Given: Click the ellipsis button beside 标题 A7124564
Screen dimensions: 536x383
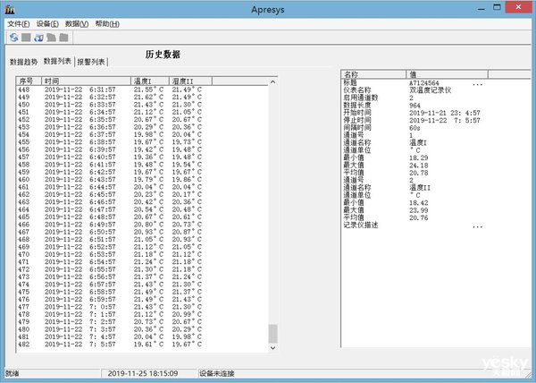Looking at the screenshot, I should point(478,84).
